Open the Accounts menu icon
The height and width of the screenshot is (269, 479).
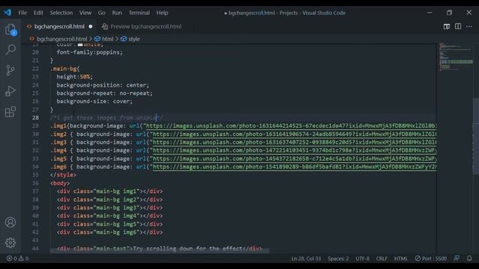pyautogui.click(x=10, y=222)
